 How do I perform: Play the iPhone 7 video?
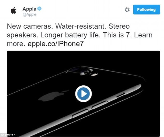[84, 94]
